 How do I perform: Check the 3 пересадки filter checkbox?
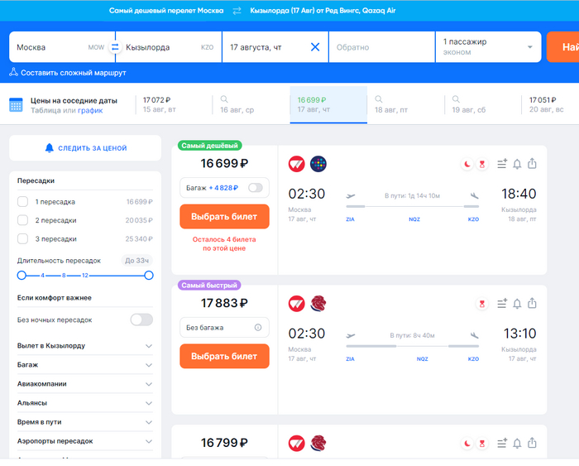coord(23,238)
